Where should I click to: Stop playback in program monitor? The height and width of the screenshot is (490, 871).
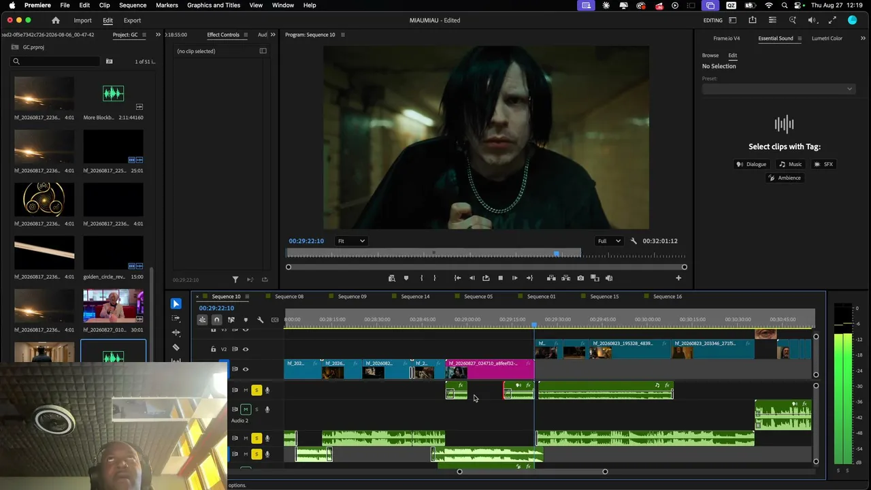[x=500, y=278]
